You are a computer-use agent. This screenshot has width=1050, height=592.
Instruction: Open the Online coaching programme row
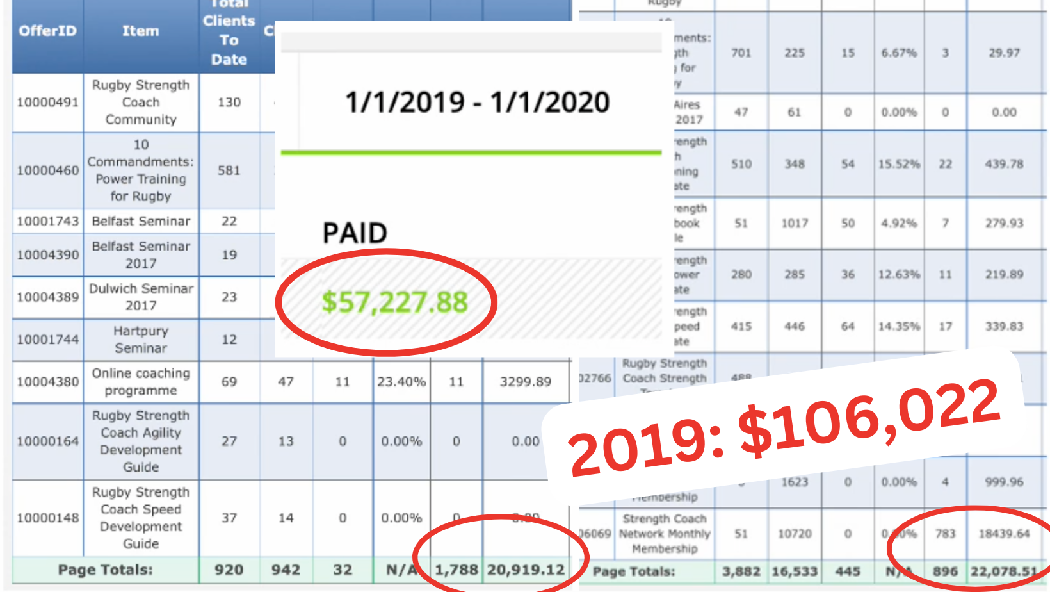pos(140,382)
